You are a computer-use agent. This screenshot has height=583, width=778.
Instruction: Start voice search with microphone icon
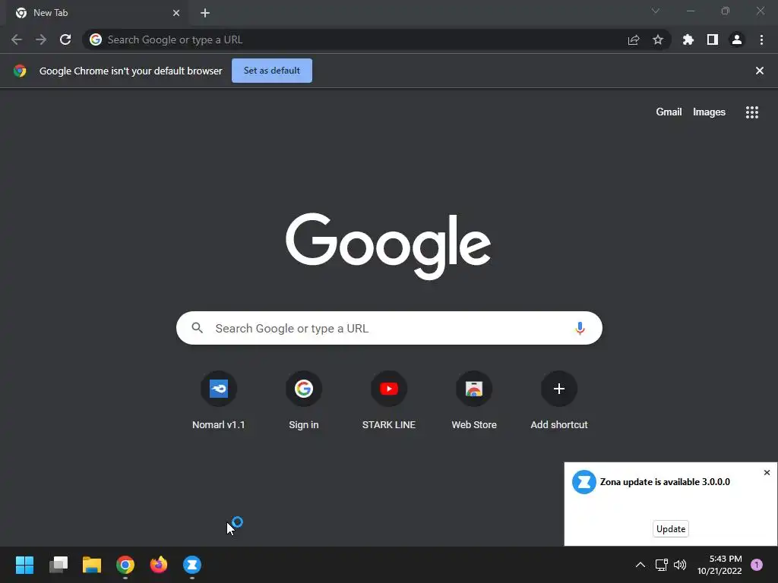[x=580, y=328]
